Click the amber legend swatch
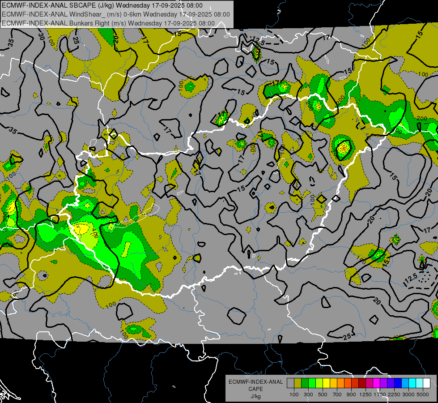The height and width of the screenshot is (403, 438). pyautogui.click(x=333, y=383)
